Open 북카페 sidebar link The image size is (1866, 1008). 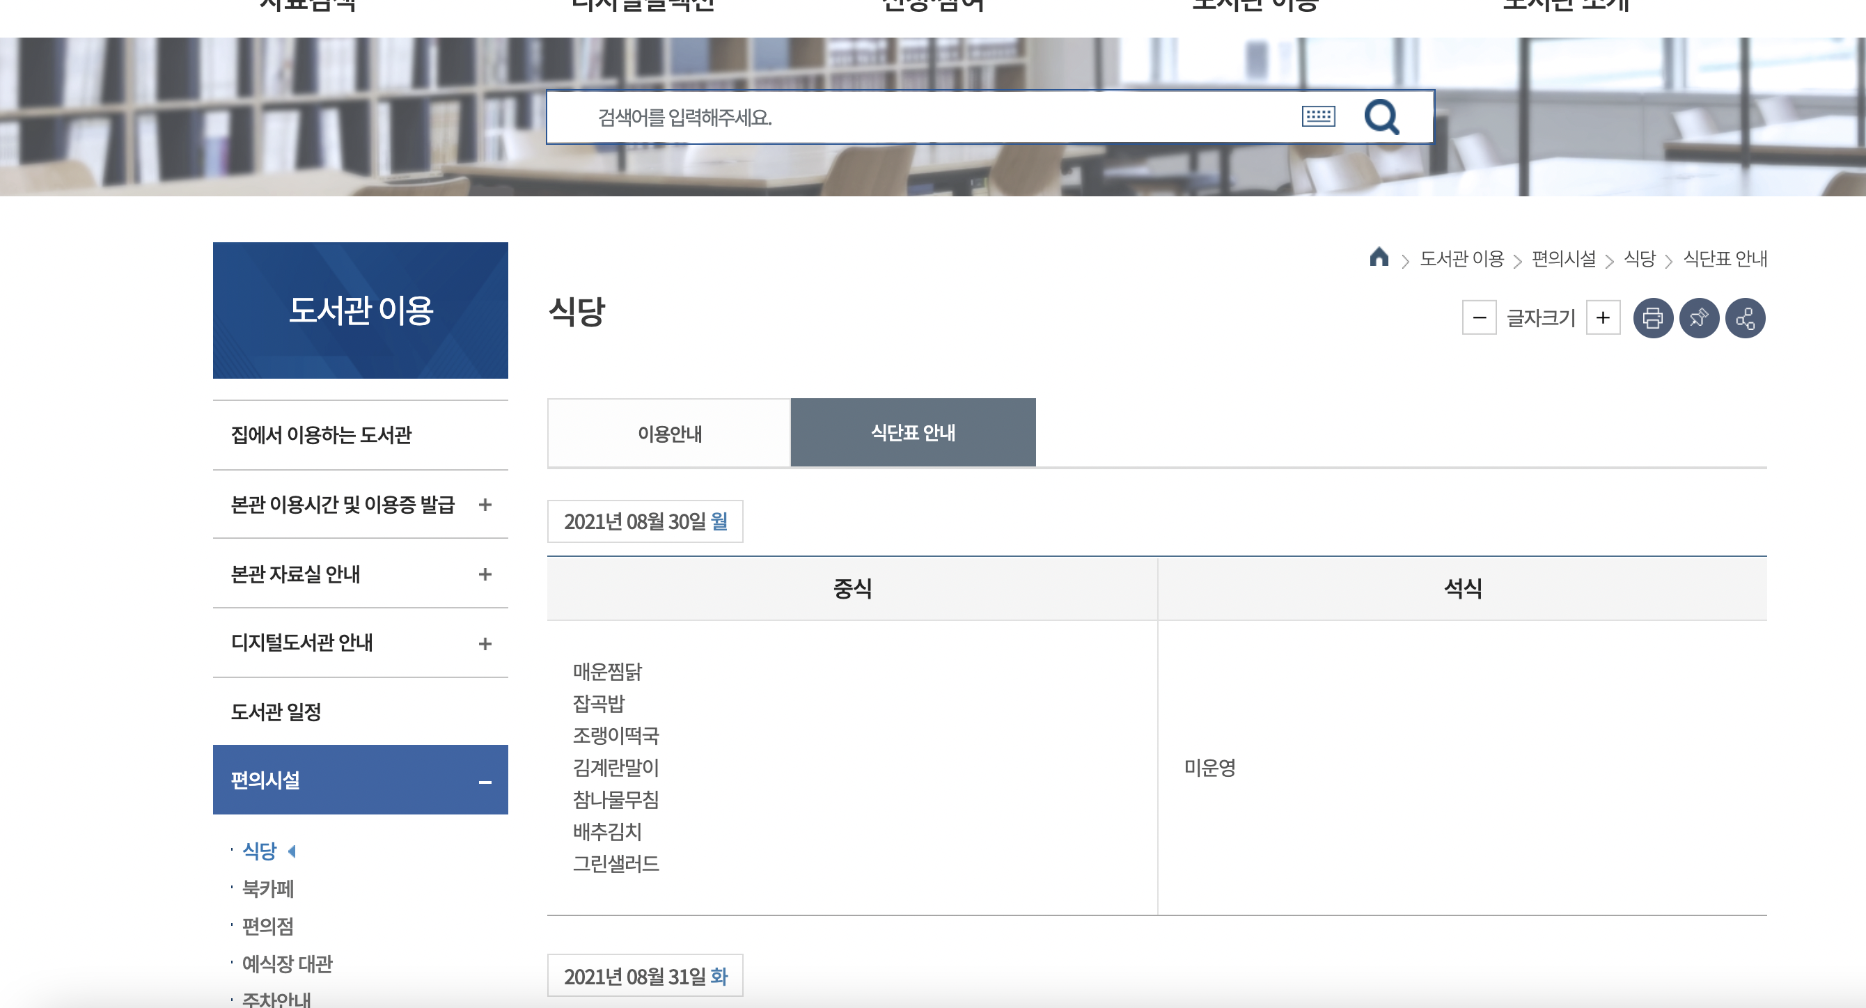[267, 888]
